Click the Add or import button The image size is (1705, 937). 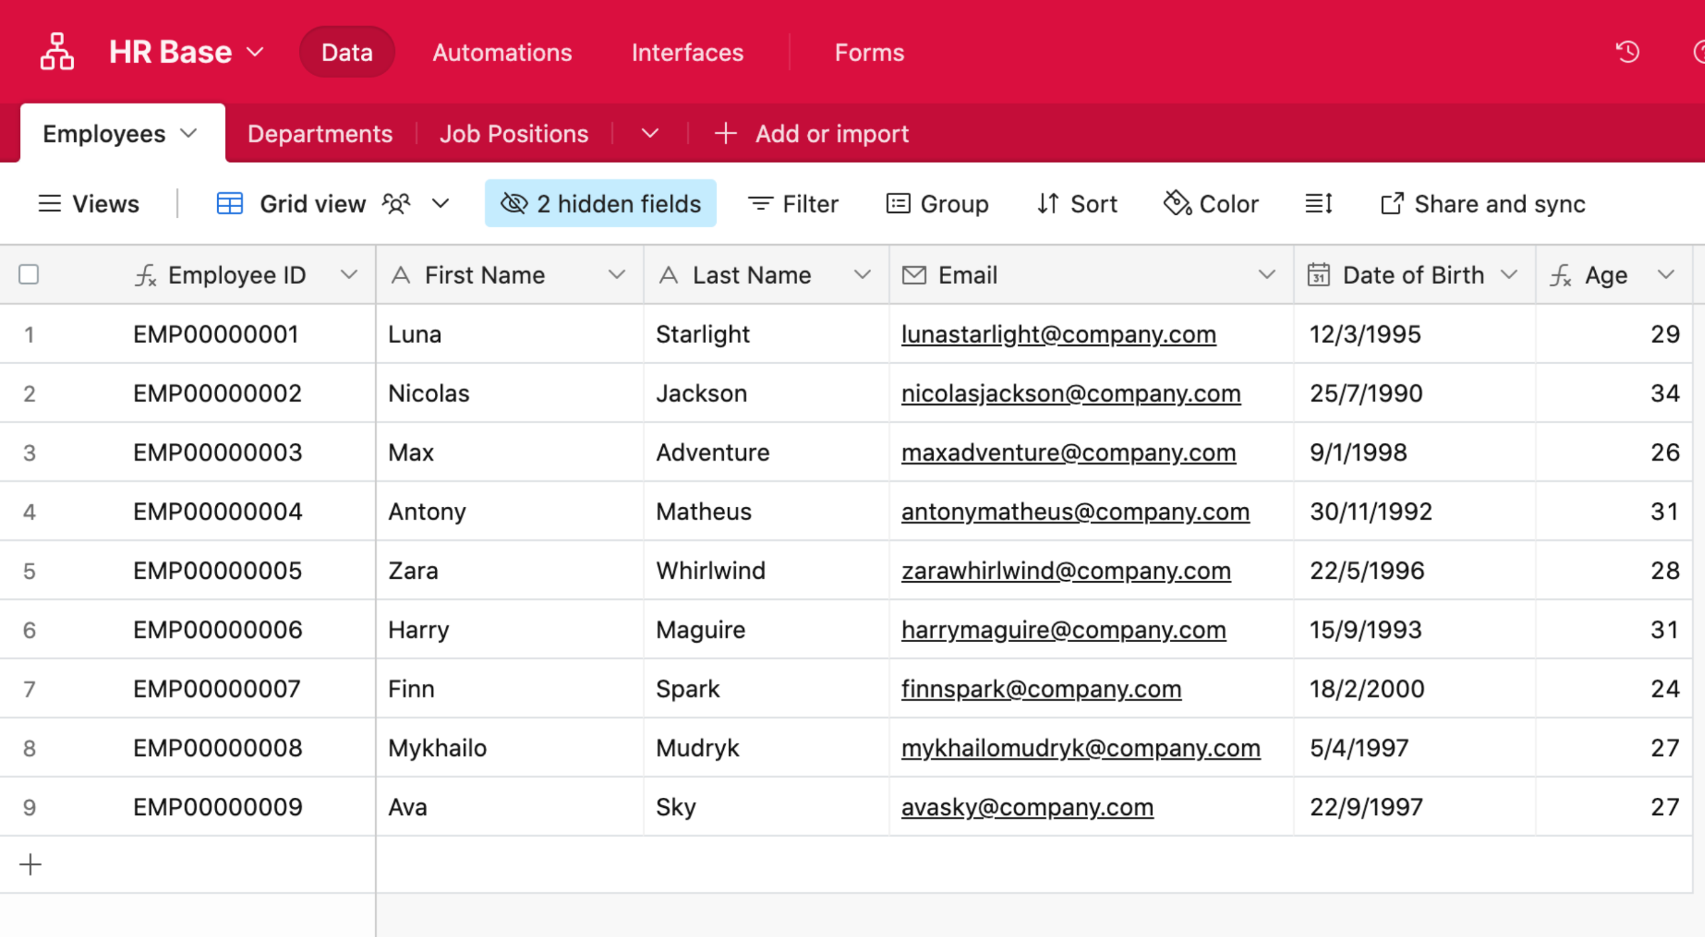(x=811, y=134)
